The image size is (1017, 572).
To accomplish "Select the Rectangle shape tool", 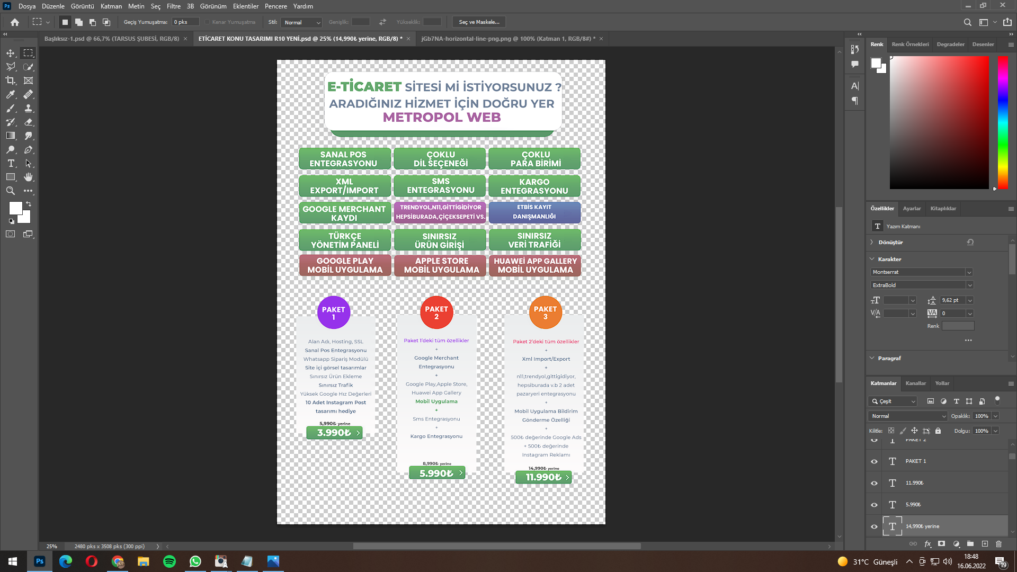I will 11,177.
